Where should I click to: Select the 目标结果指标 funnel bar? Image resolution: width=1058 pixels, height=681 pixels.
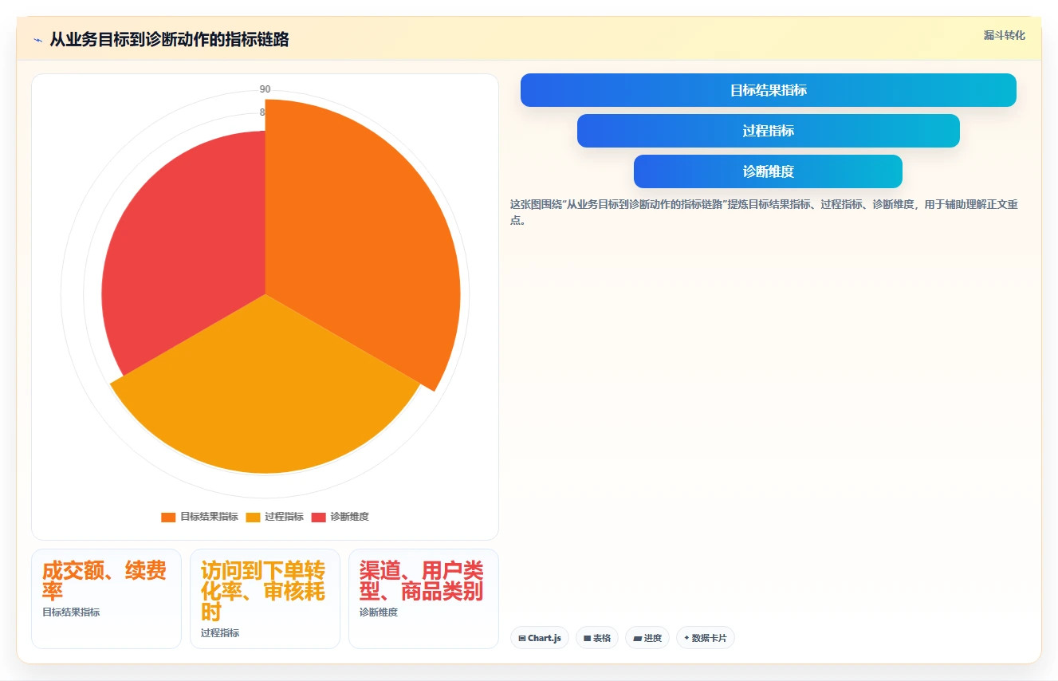pos(769,90)
